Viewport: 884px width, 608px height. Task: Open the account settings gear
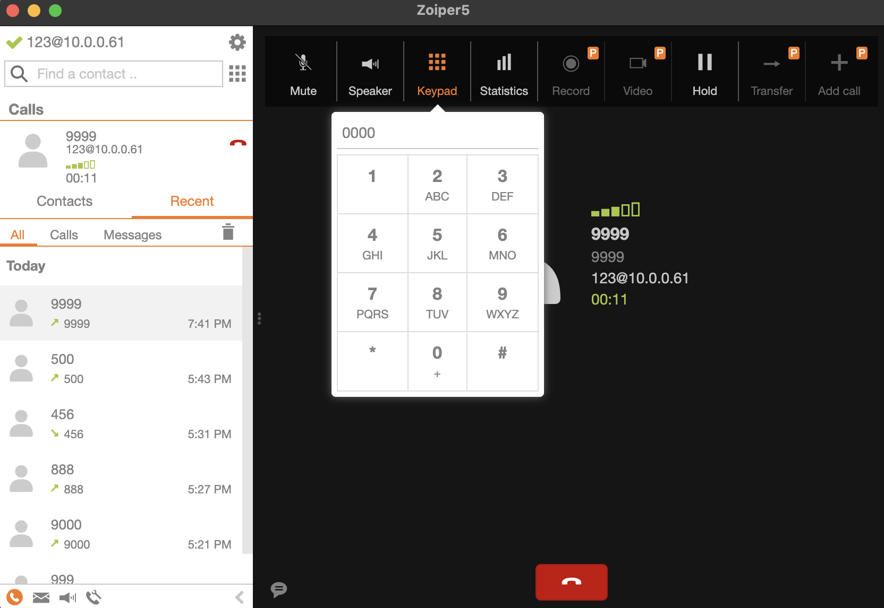tap(237, 42)
